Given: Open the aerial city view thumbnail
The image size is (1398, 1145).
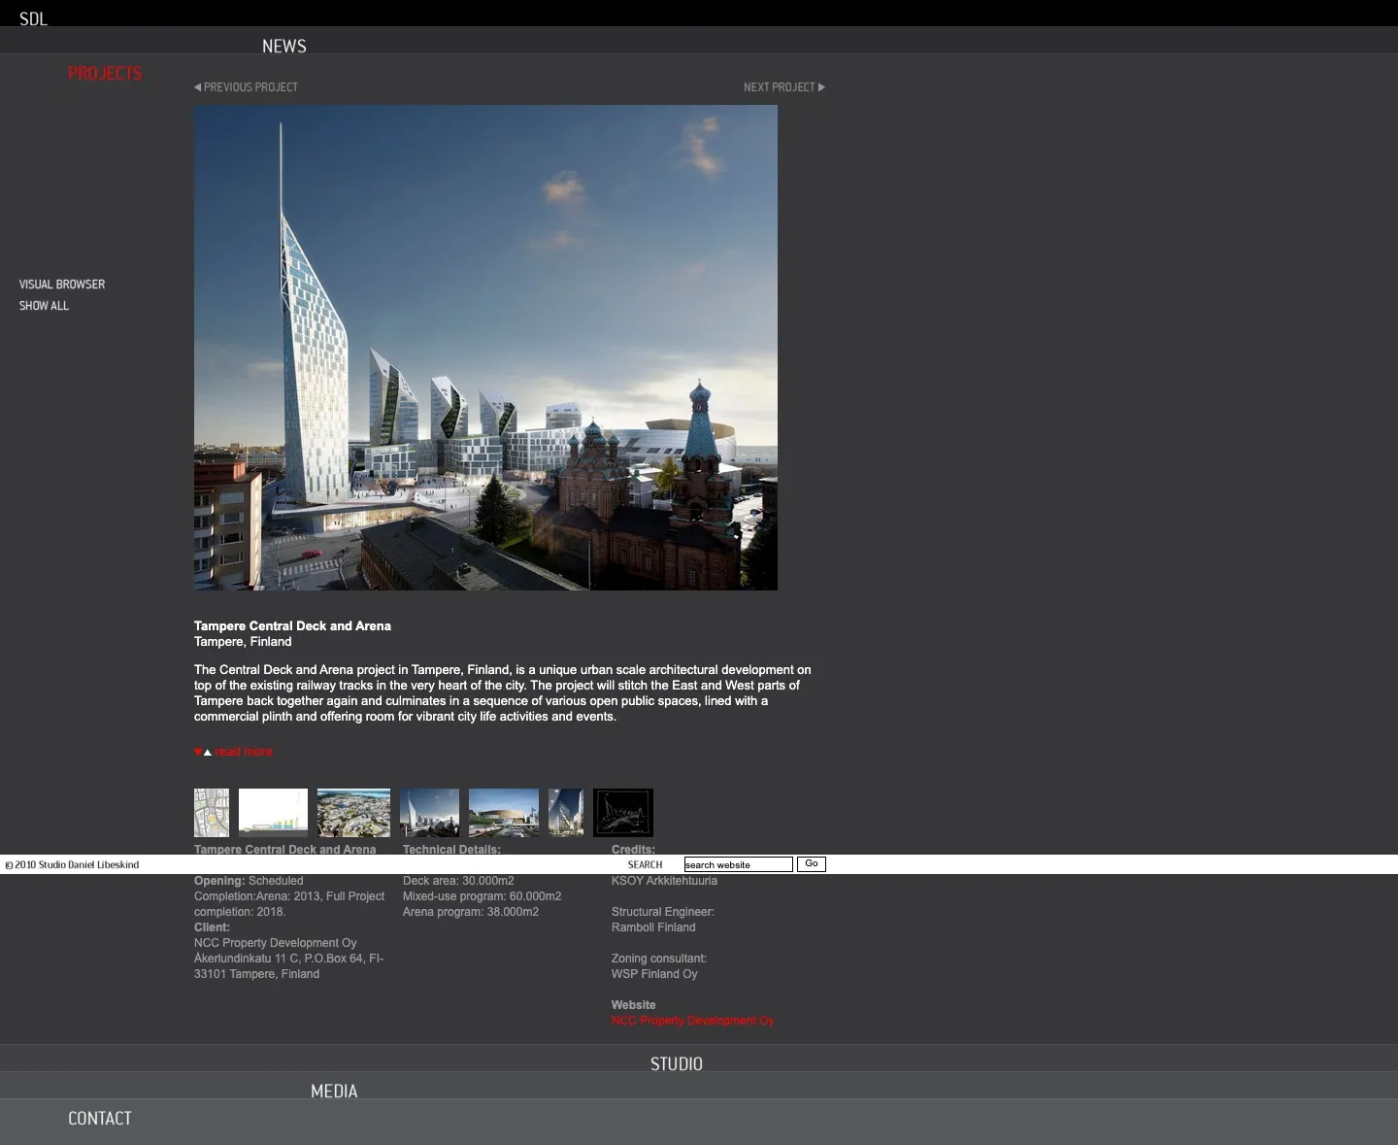Looking at the screenshot, I should click(x=353, y=813).
